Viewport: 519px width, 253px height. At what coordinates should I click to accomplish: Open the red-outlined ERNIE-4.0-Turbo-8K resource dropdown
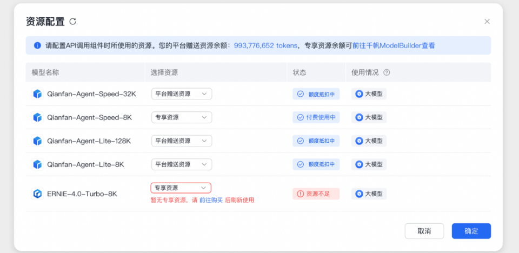point(181,188)
